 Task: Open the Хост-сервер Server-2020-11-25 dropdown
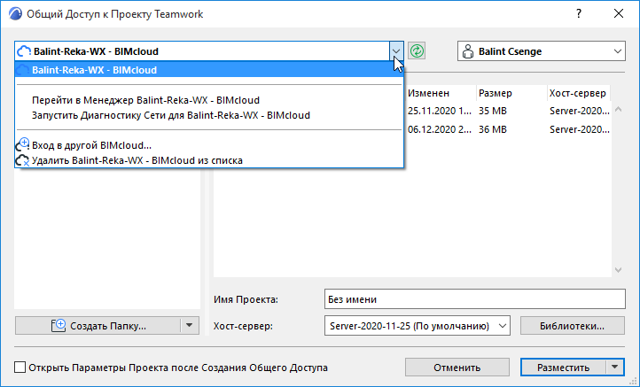click(x=418, y=326)
